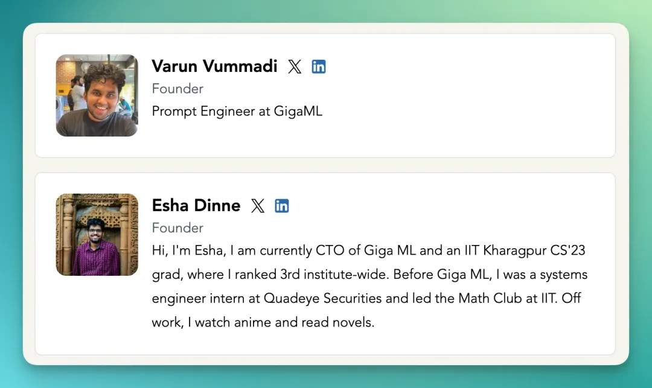Click the Esha Dinne name heading

[196, 206]
